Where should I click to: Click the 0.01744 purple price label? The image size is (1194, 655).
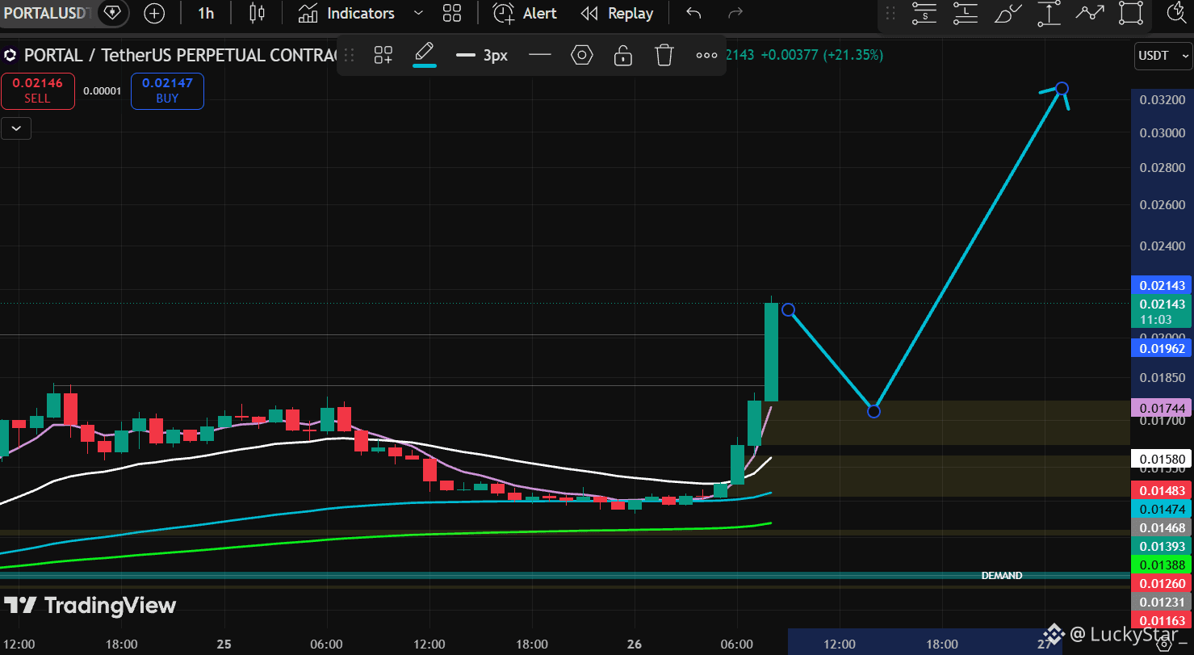pos(1162,409)
